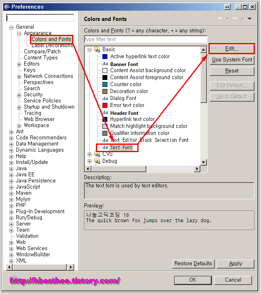The width and height of the screenshot is (261, 294).
Task: Select Perspectives preference page
Action: coord(39,82)
